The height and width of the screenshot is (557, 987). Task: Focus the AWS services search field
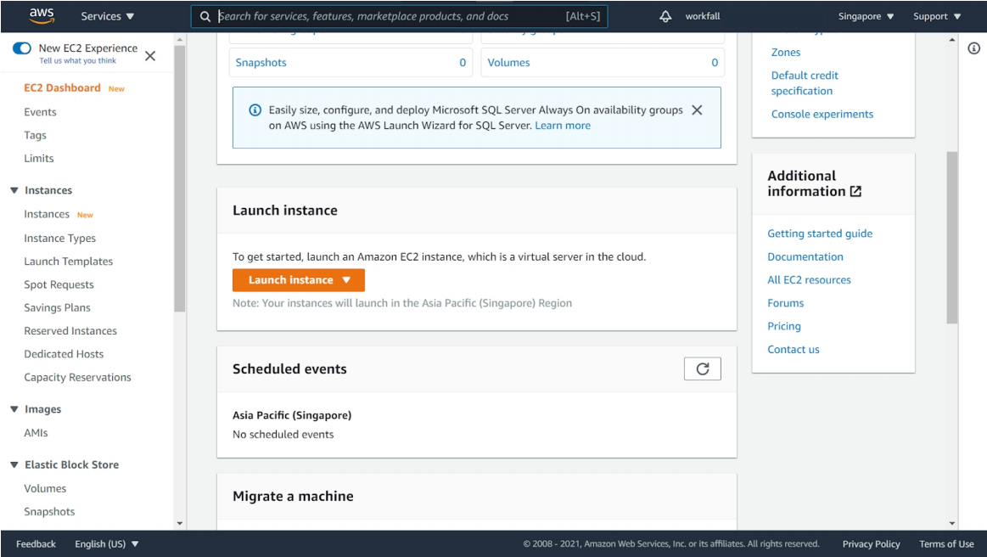tap(390, 16)
